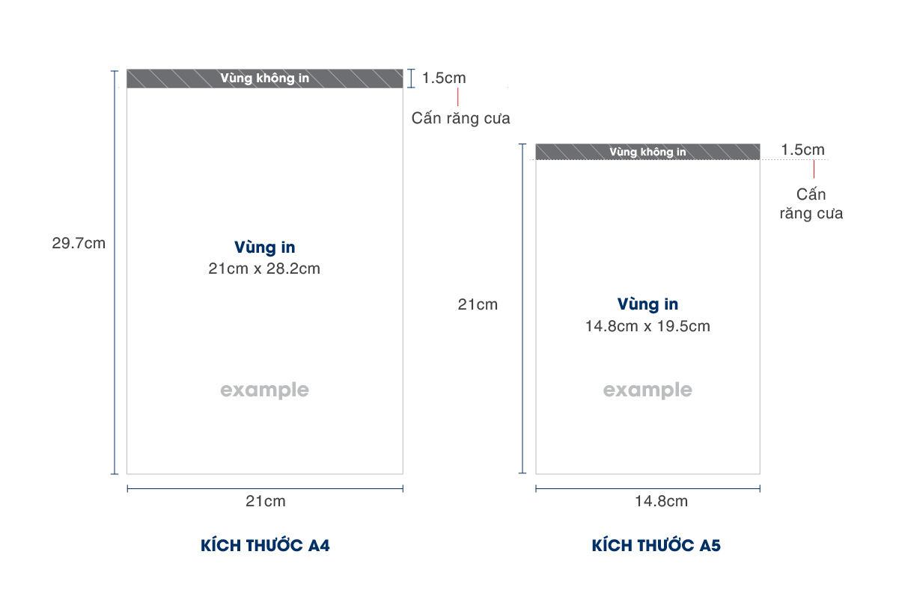Click the '21cm' height label beside A5
The image size is (899, 599).
478,304
